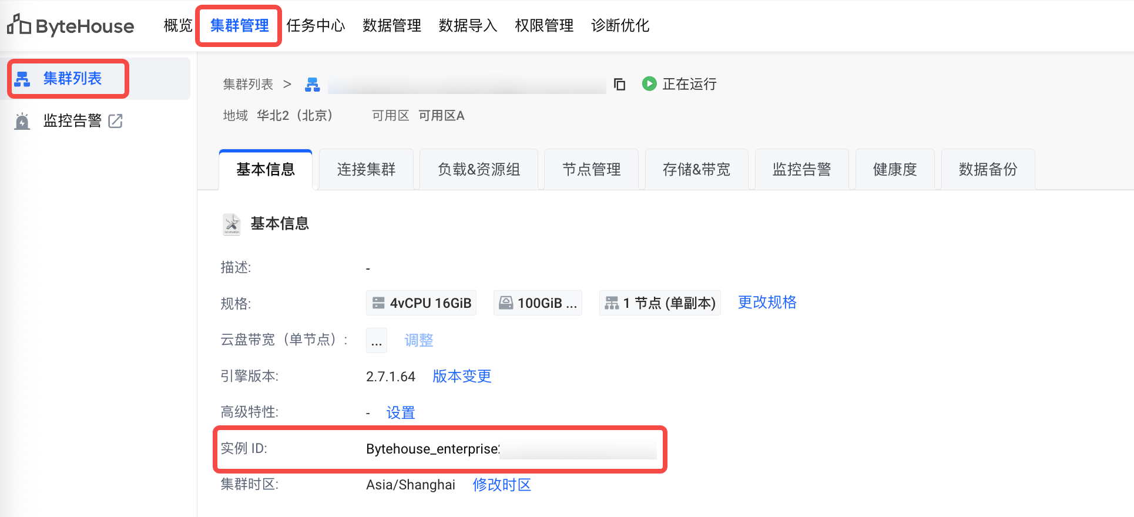Click the bandwidth ellipsis chip
Viewport: 1134px width, 517px height.
[377, 340]
